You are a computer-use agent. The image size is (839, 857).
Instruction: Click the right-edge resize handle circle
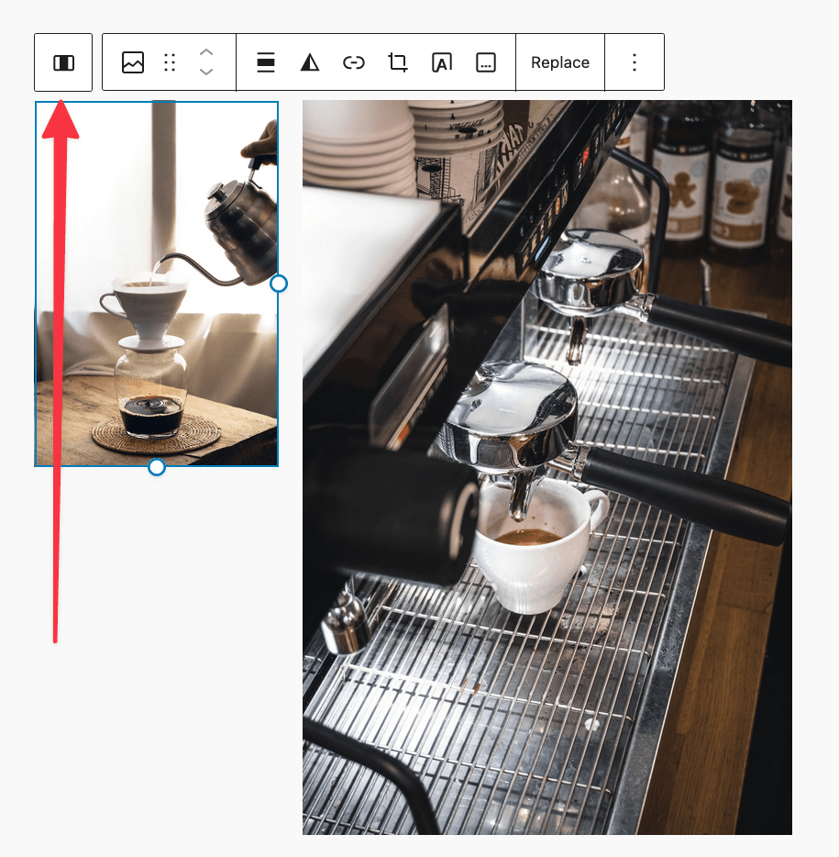click(x=279, y=284)
